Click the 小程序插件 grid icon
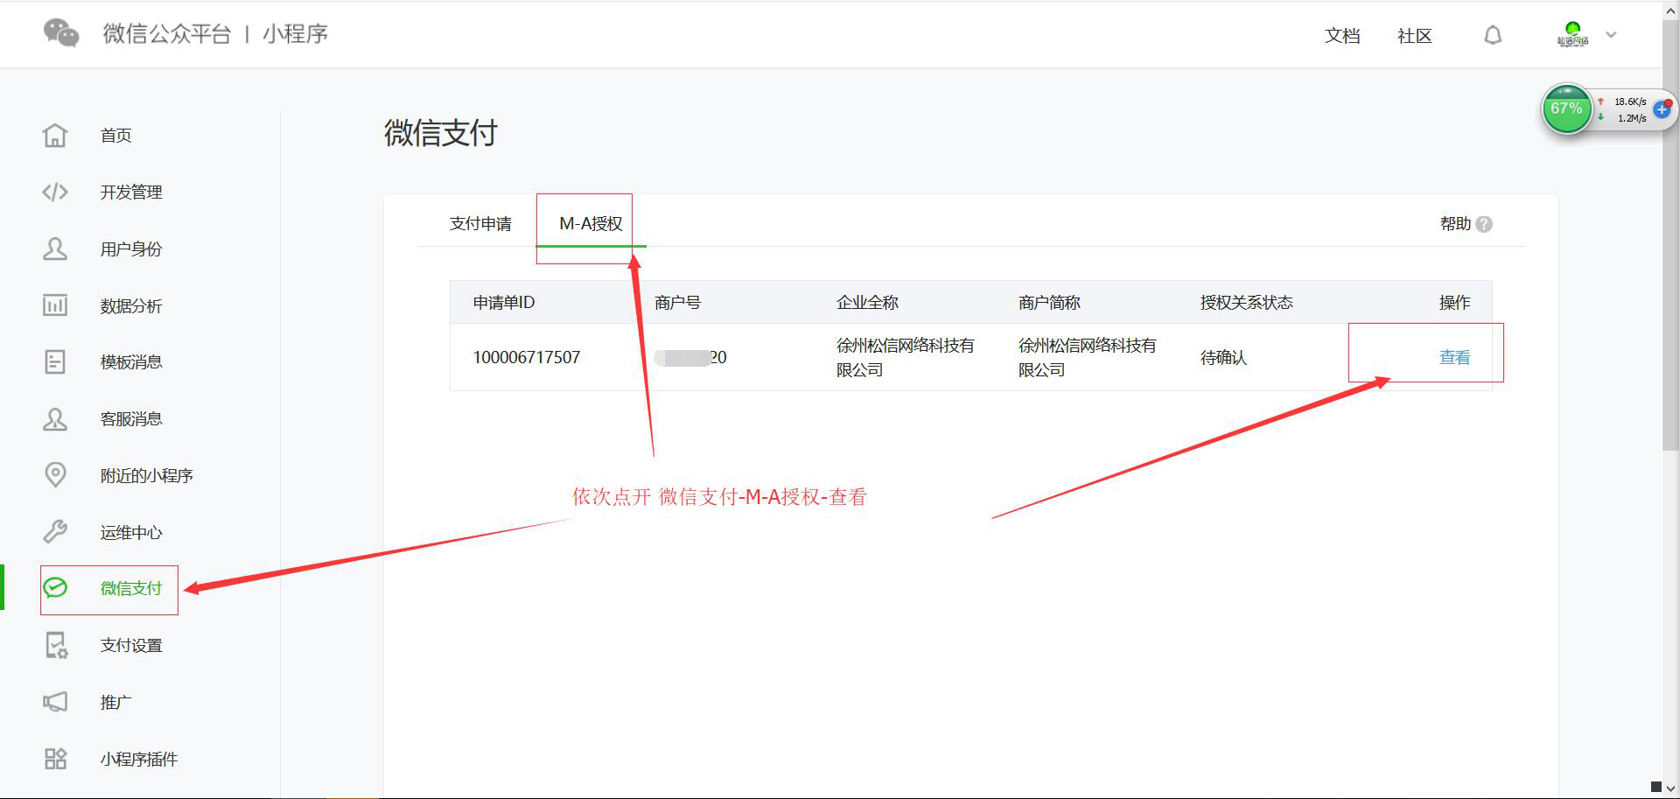Image resolution: width=1680 pixels, height=799 pixels. [55, 758]
